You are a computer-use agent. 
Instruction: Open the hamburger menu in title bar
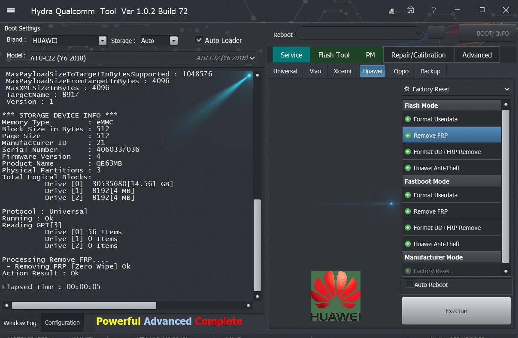pyautogui.click(x=11, y=10)
